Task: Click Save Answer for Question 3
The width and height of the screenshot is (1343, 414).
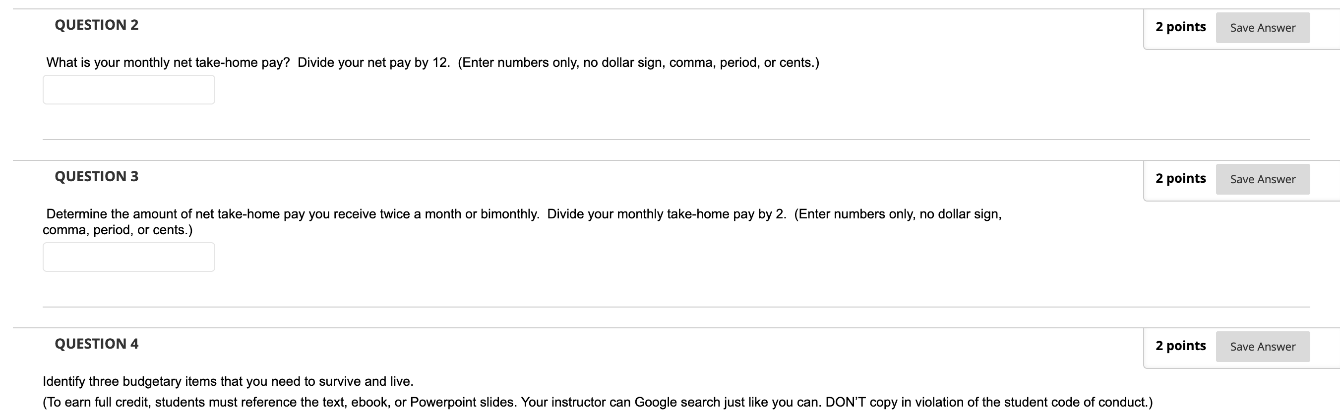Action: pos(1262,179)
